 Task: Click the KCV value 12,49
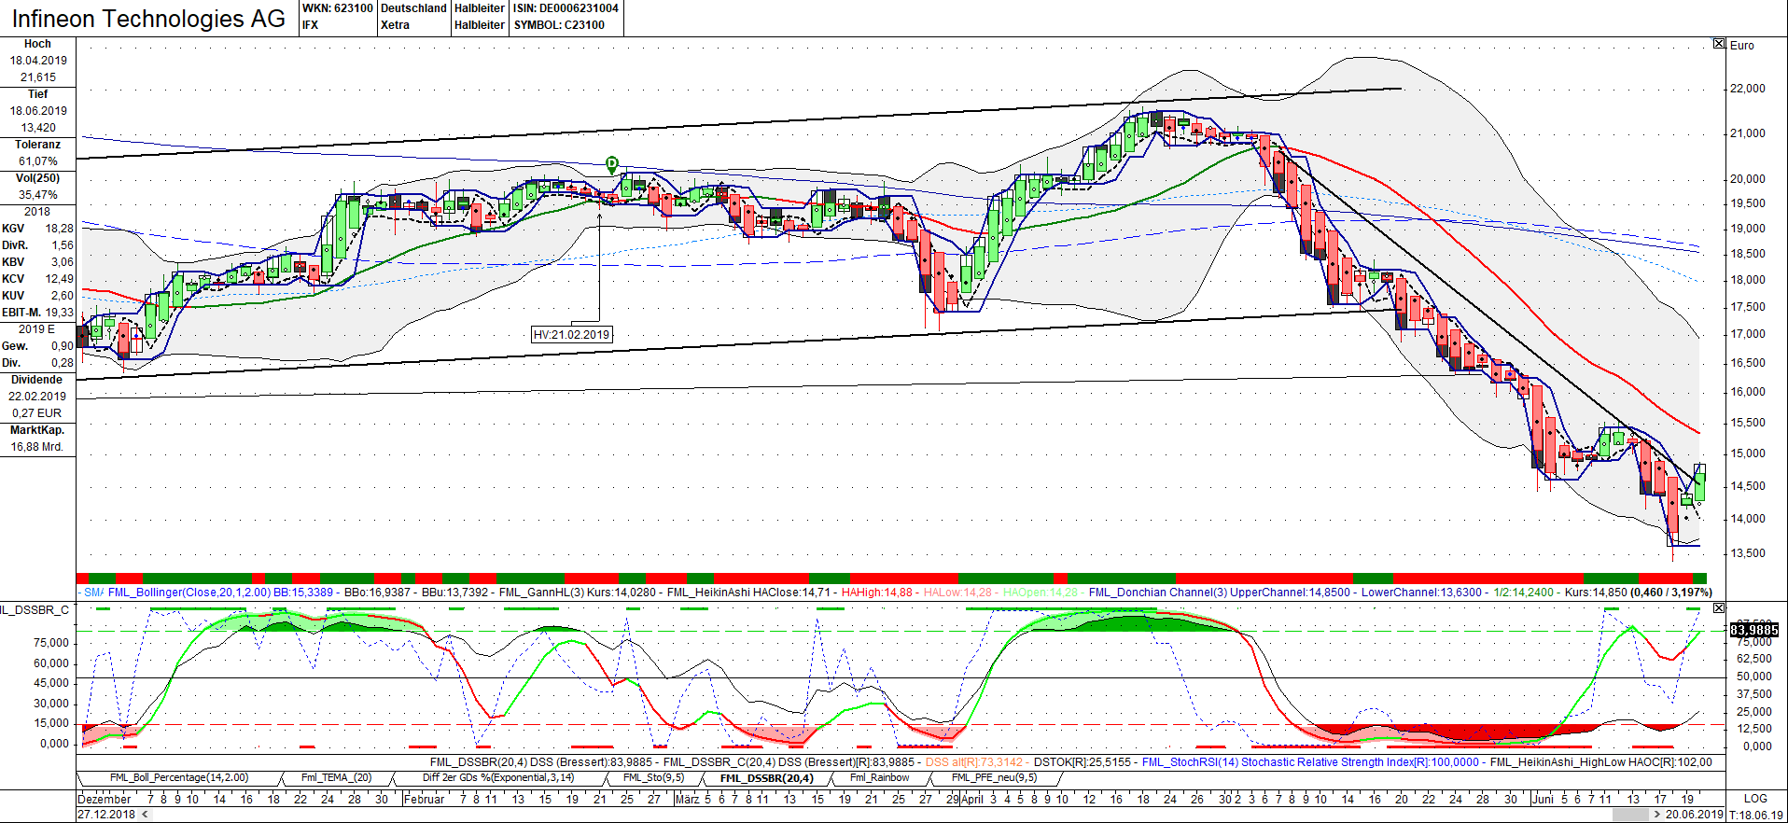click(x=60, y=279)
